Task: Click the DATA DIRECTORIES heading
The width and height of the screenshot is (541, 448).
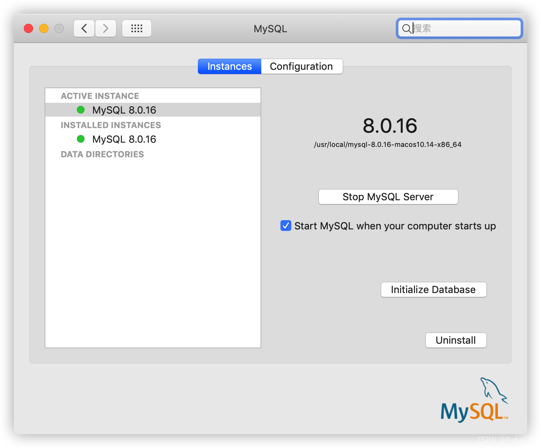Action: click(102, 154)
